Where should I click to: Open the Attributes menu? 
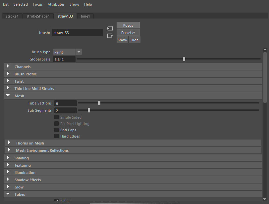56,4
